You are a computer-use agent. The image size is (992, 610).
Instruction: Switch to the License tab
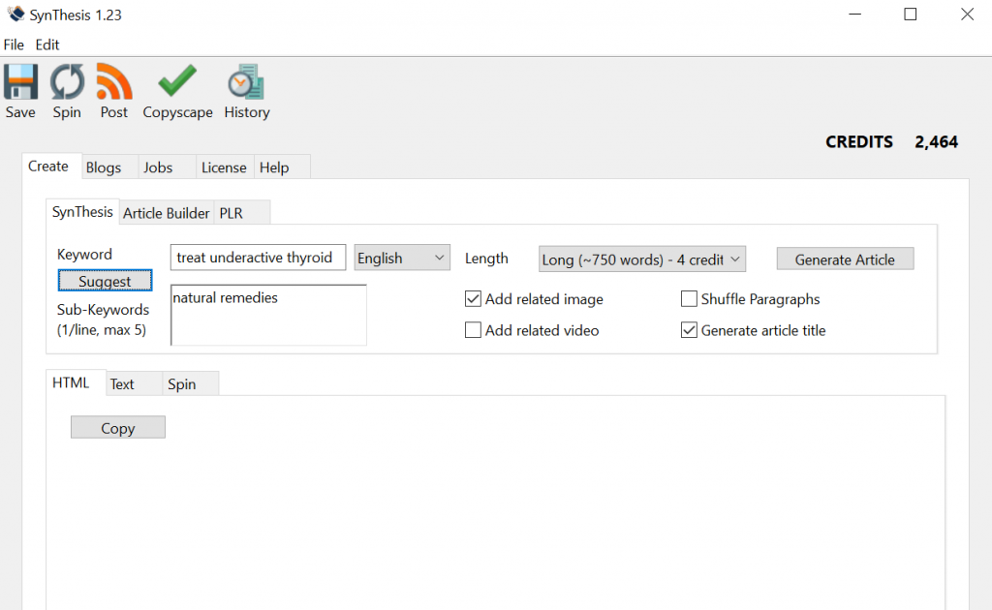[224, 168]
